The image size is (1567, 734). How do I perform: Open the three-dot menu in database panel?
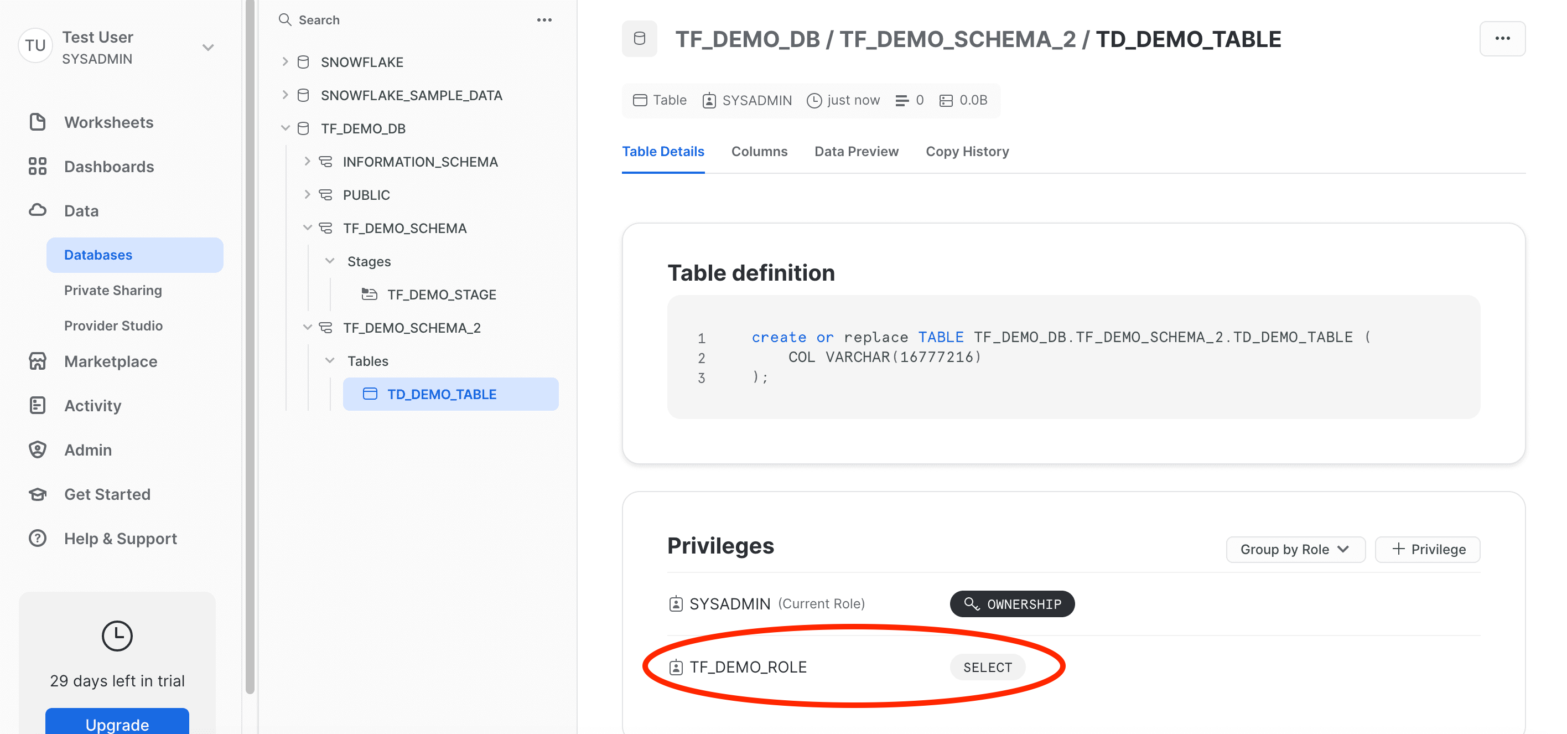click(544, 19)
